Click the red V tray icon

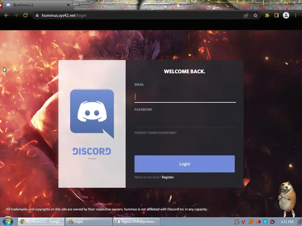point(243,222)
